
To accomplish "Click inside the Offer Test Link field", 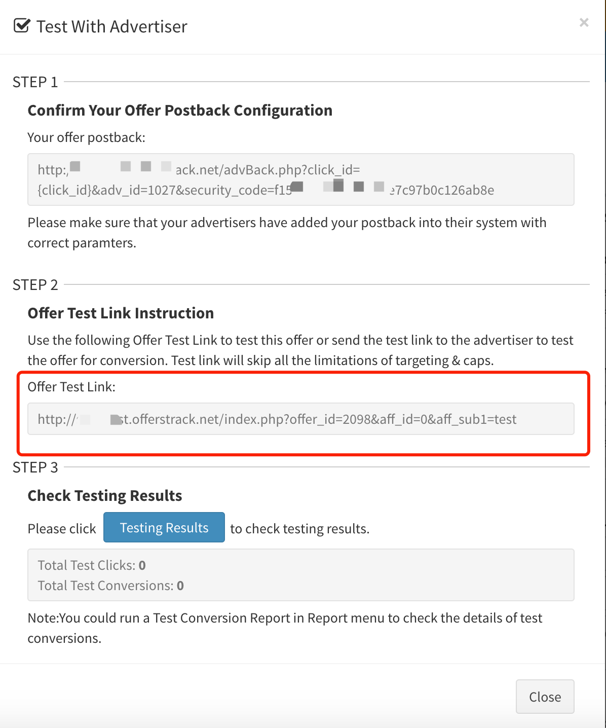I will pos(301,419).
